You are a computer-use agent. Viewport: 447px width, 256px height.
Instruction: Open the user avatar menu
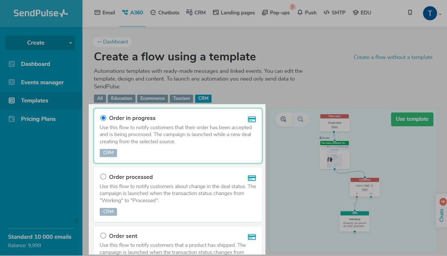(x=430, y=13)
